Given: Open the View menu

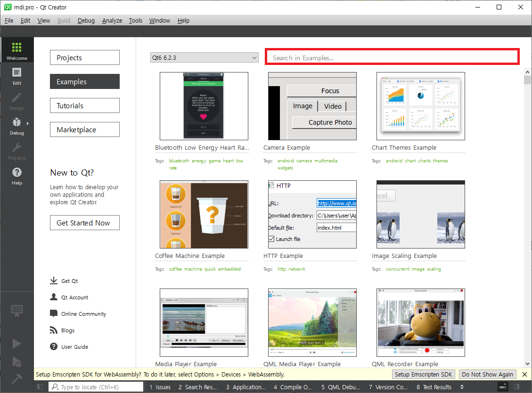Looking at the screenshot, I should [x=43, y=20].
